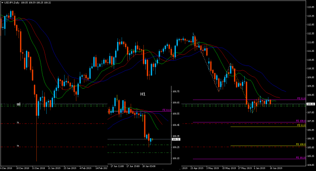
Task: Select the current price tag 108.32 on daily axis
Action: (x=310, y=104)
